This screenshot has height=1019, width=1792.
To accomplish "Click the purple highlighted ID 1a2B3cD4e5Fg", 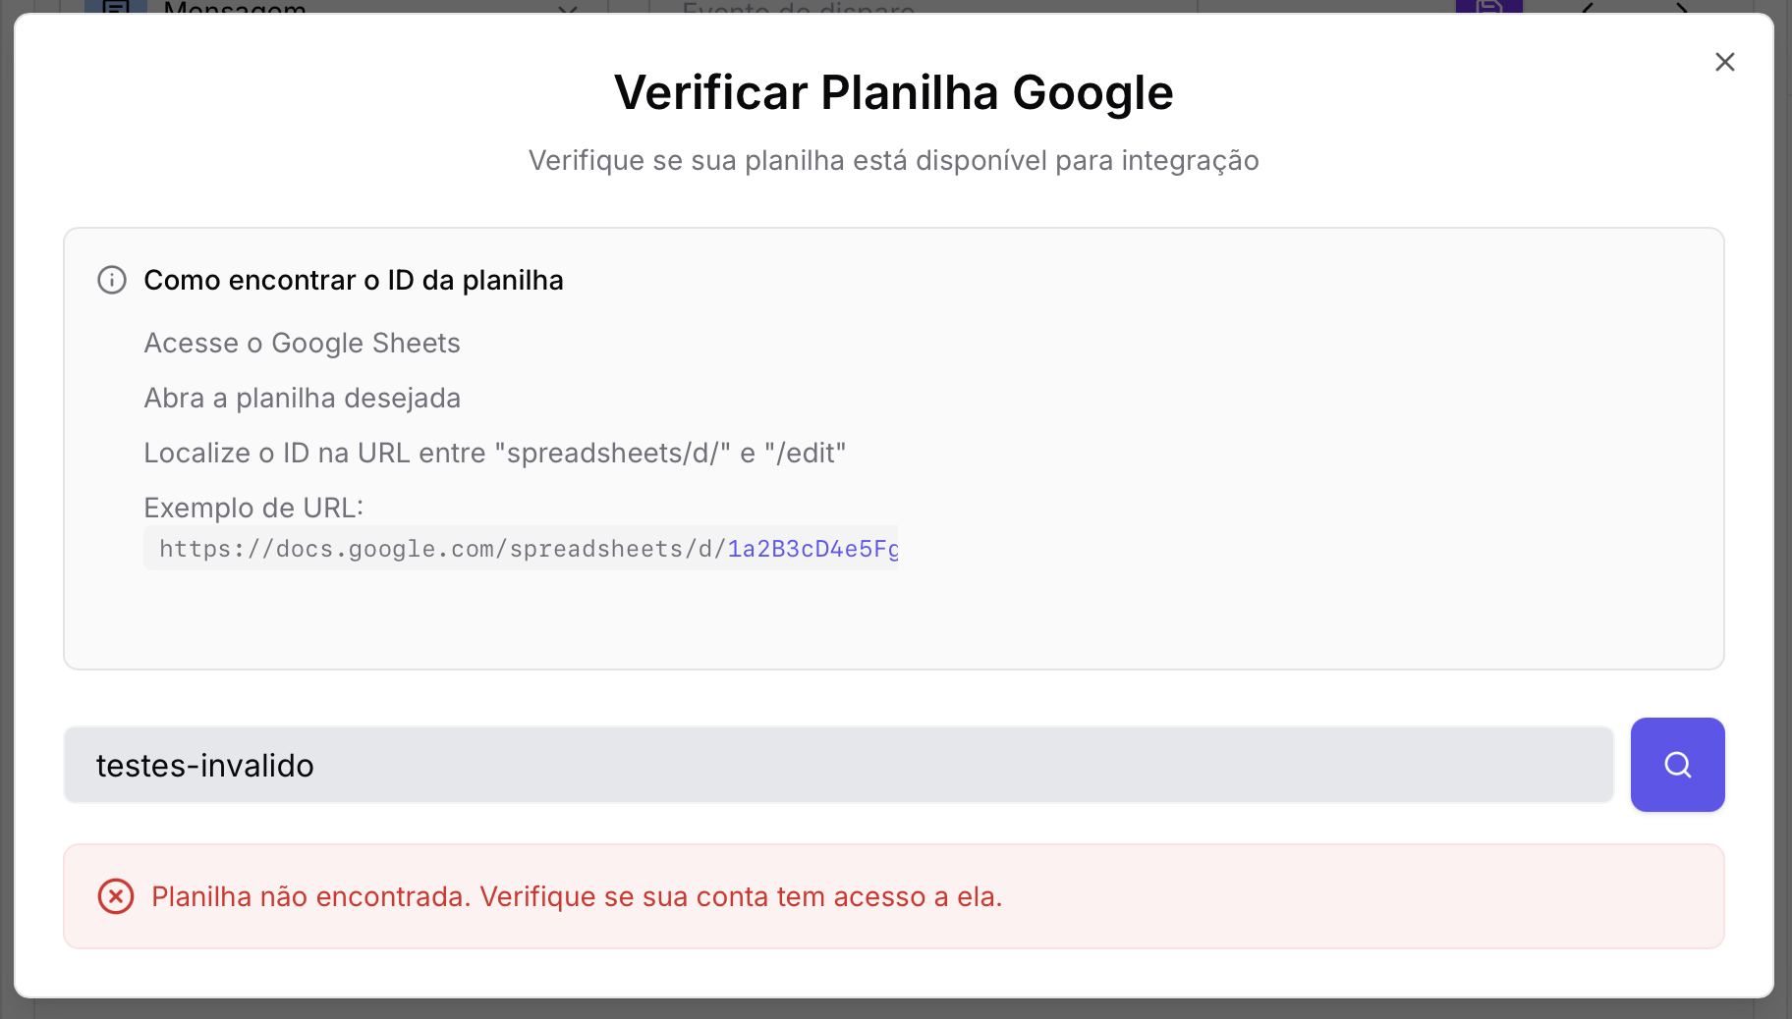I will [812, 549].
